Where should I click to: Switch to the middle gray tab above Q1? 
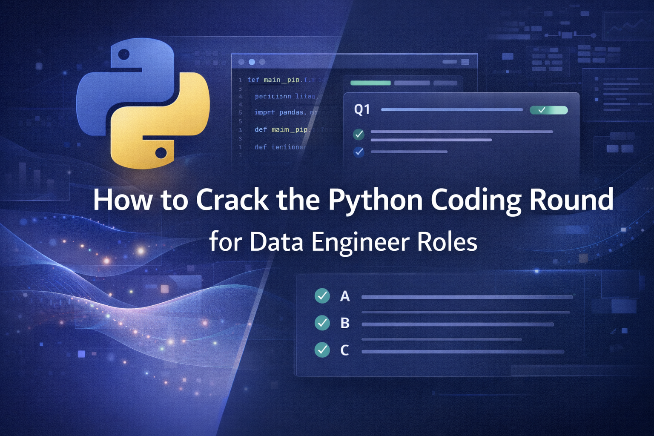point(412,83)
